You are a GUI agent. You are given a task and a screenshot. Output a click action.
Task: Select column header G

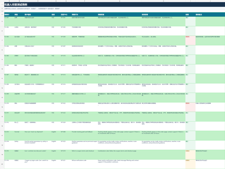point(120,1)
